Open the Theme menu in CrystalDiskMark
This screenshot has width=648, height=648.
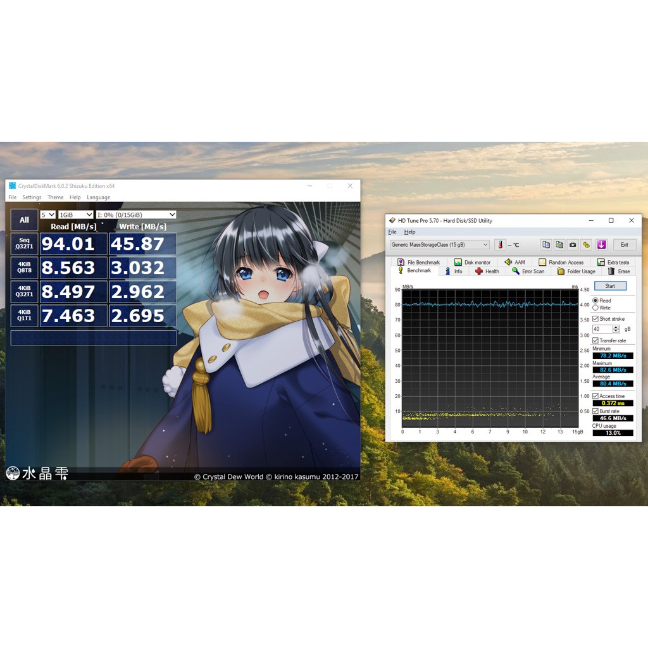point(56,197)
